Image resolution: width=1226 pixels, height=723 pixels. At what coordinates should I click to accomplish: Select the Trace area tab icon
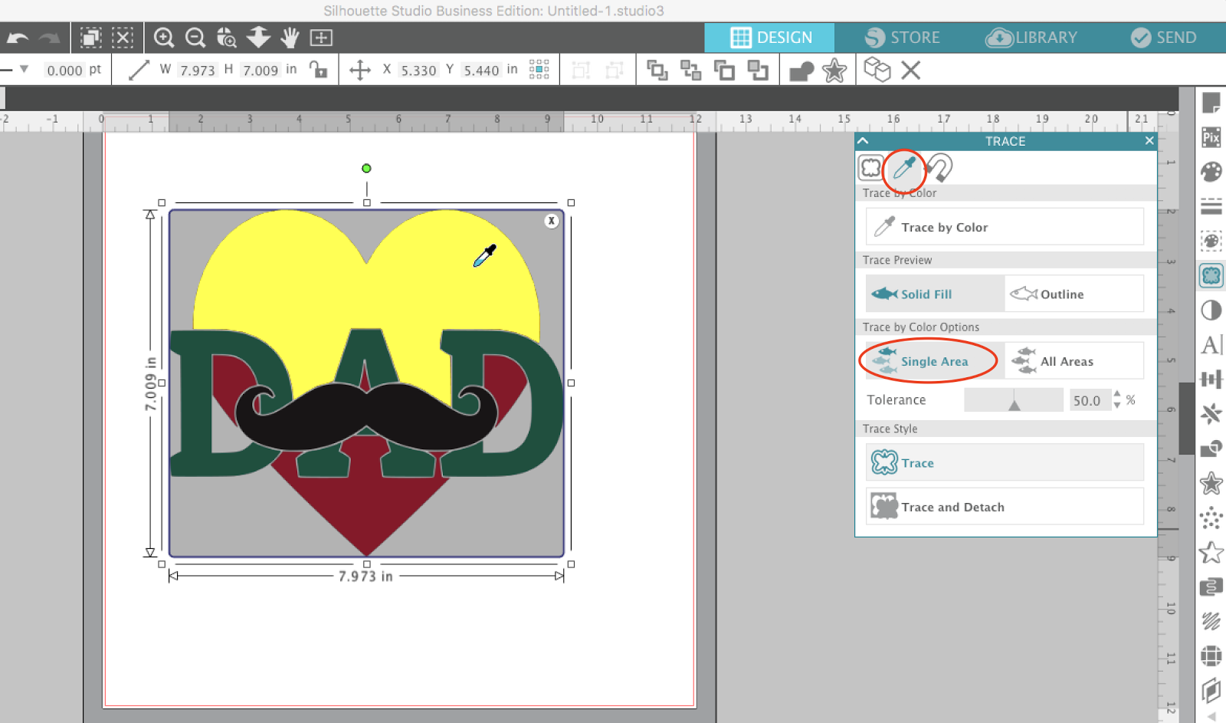(x=871, y=167)
